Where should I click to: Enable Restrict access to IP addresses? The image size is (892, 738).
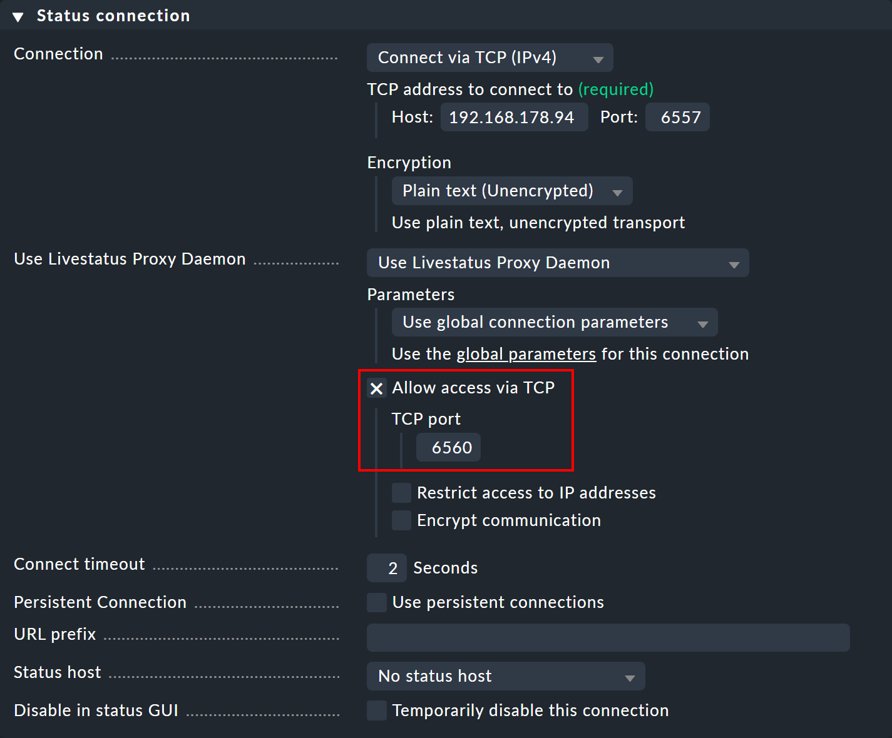[x=401, y=493]
